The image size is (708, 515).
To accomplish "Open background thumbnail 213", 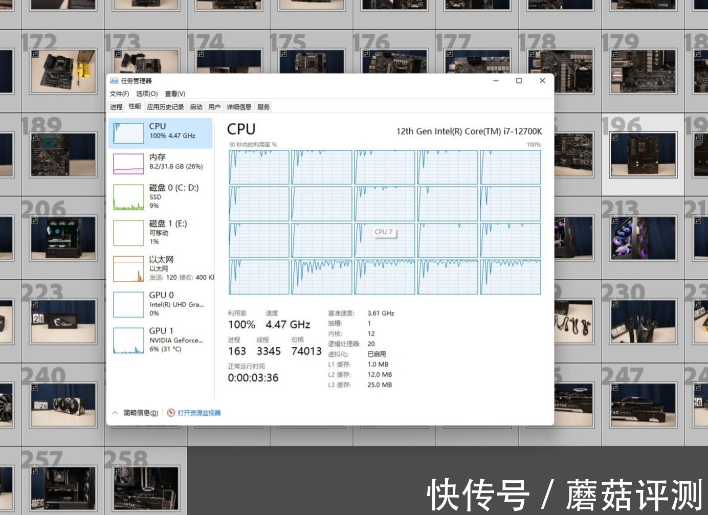I will coord(643,238).
